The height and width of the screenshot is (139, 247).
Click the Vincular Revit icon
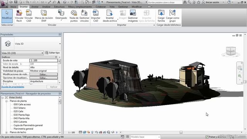coord(19,16)
